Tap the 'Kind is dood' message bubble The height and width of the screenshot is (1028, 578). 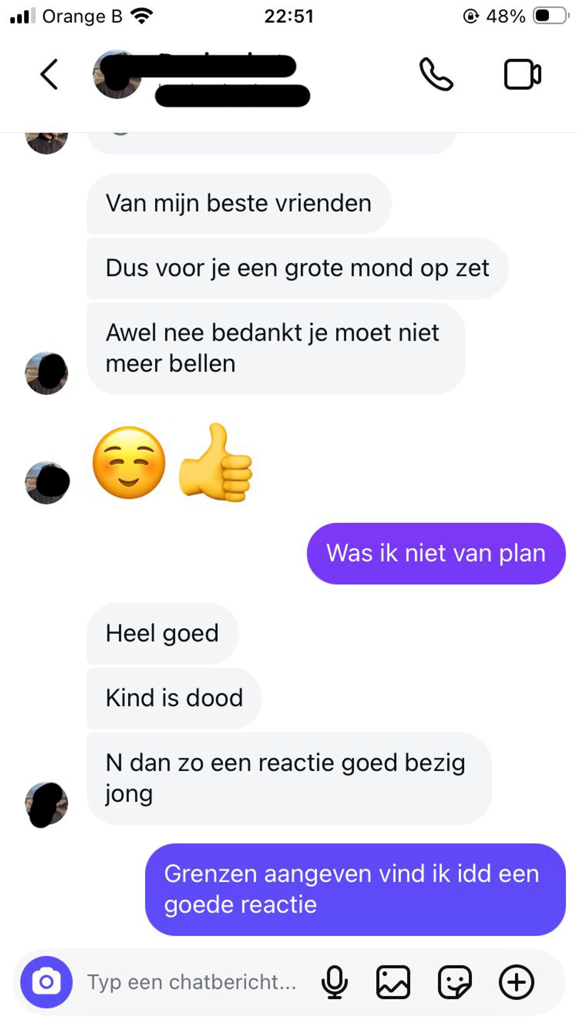tap(174, 698)
